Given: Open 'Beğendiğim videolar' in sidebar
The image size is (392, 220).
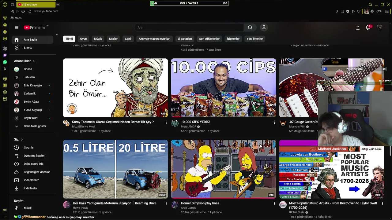Looking at the screenshot, I should pyautogui.click(x=32, y=172).
